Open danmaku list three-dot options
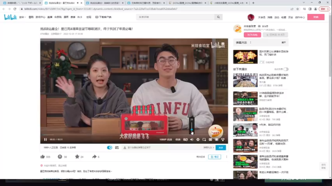Image resolution: width=332 pixels, height=186 pixels. click(251, 43)
